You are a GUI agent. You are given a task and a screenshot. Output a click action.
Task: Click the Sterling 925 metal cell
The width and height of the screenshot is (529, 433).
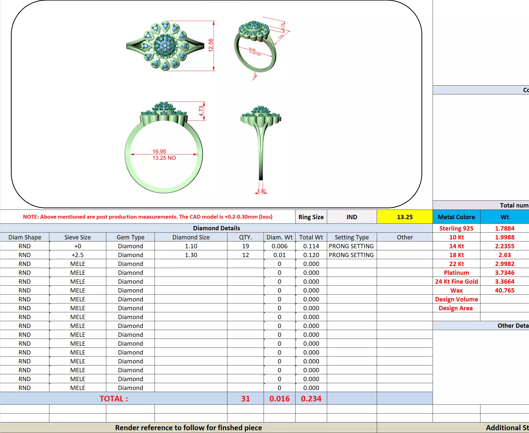click(x=456, y=228)
